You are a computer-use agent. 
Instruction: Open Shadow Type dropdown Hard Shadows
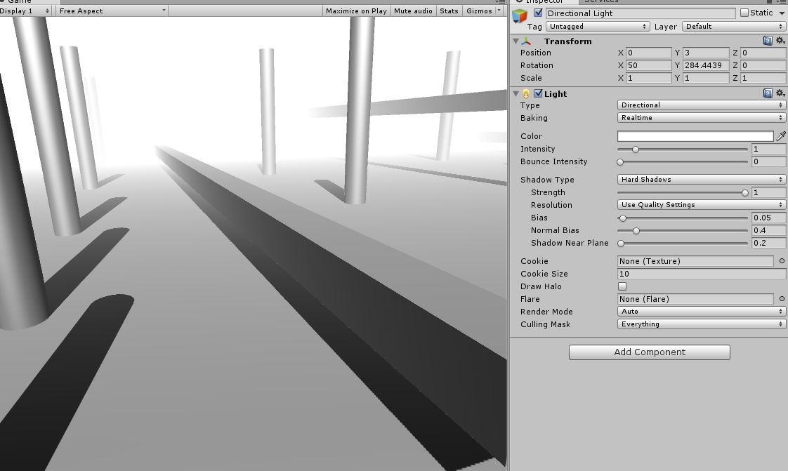coord(701,179)
